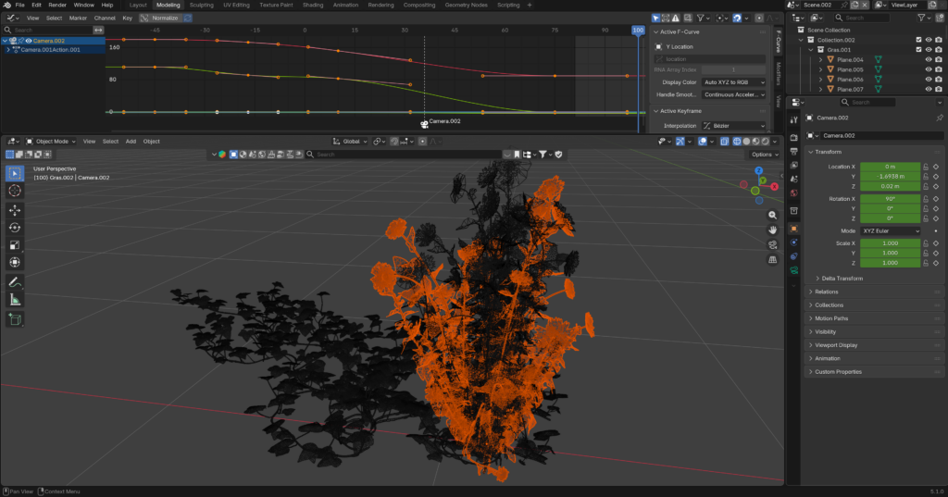This screenshot has width=948, height=497.
Task: Click the frame 100 playhead marker
Action: (x=638, y=31)
